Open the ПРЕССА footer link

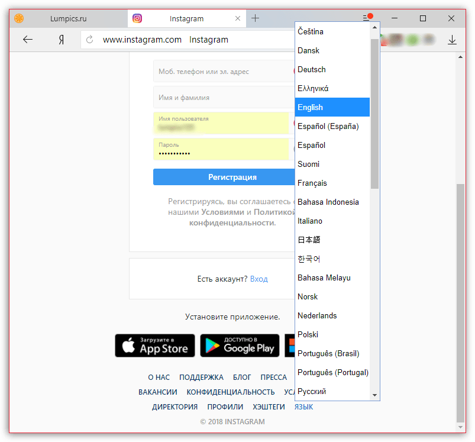[273, 377]
